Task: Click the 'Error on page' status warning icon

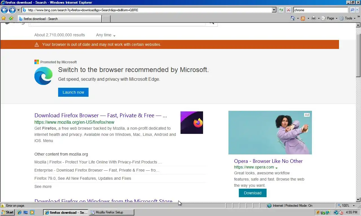Action: point(3,206)
